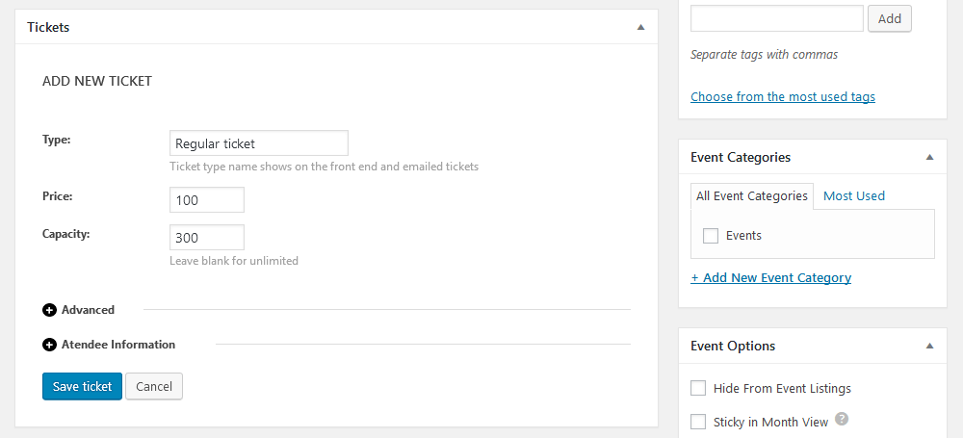The height and width of the screenshot is (438, 963).
Task: Collapse the Event Options panel
Action: point(929,346)
